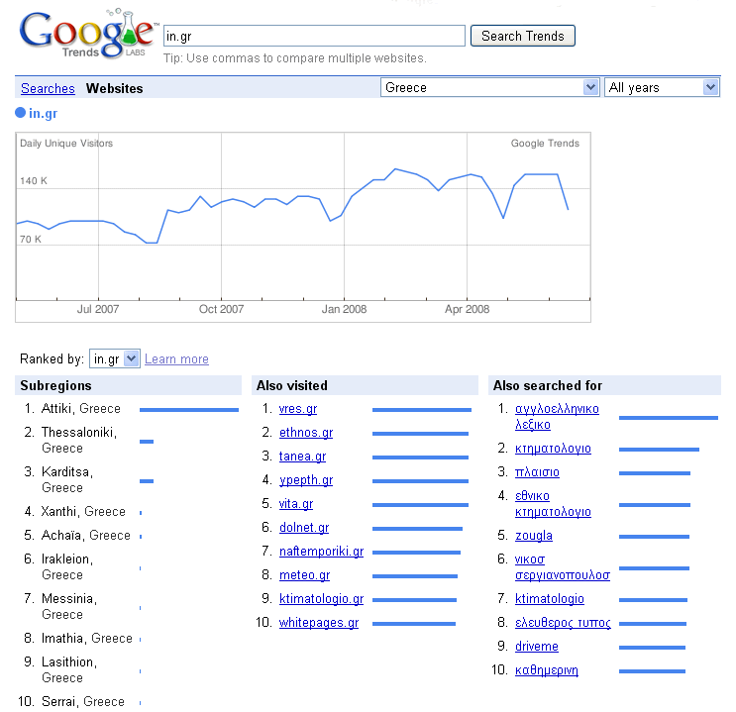Open the All years dropdown
This screenshot has width=736, height=712.
663,87
